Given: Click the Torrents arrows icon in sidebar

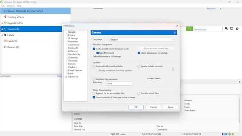Looking at the screenshot, I should point(5,29).
